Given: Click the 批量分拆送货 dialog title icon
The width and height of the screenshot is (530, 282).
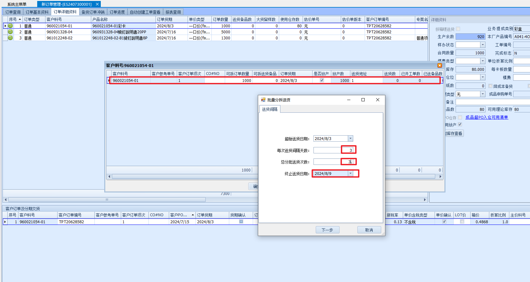Looking at the screenshot, I should (x=263, y=100).
